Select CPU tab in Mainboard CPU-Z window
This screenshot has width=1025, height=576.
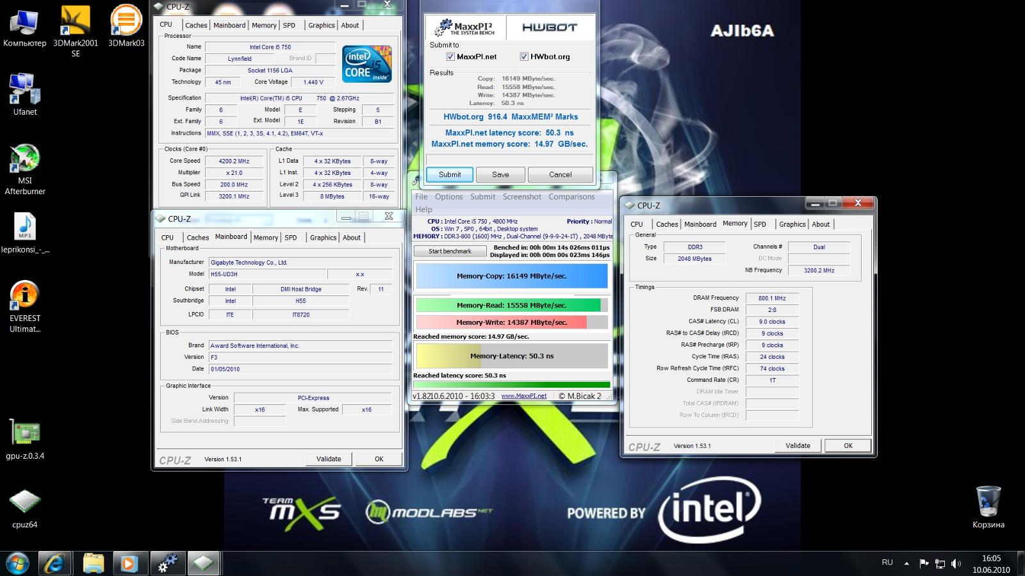click(x=167, y=238)
